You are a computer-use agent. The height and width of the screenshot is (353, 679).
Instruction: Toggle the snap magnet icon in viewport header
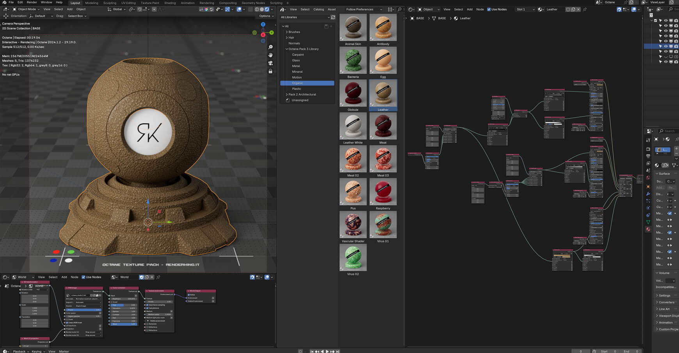pyautogui.click(x=140, y=9)
